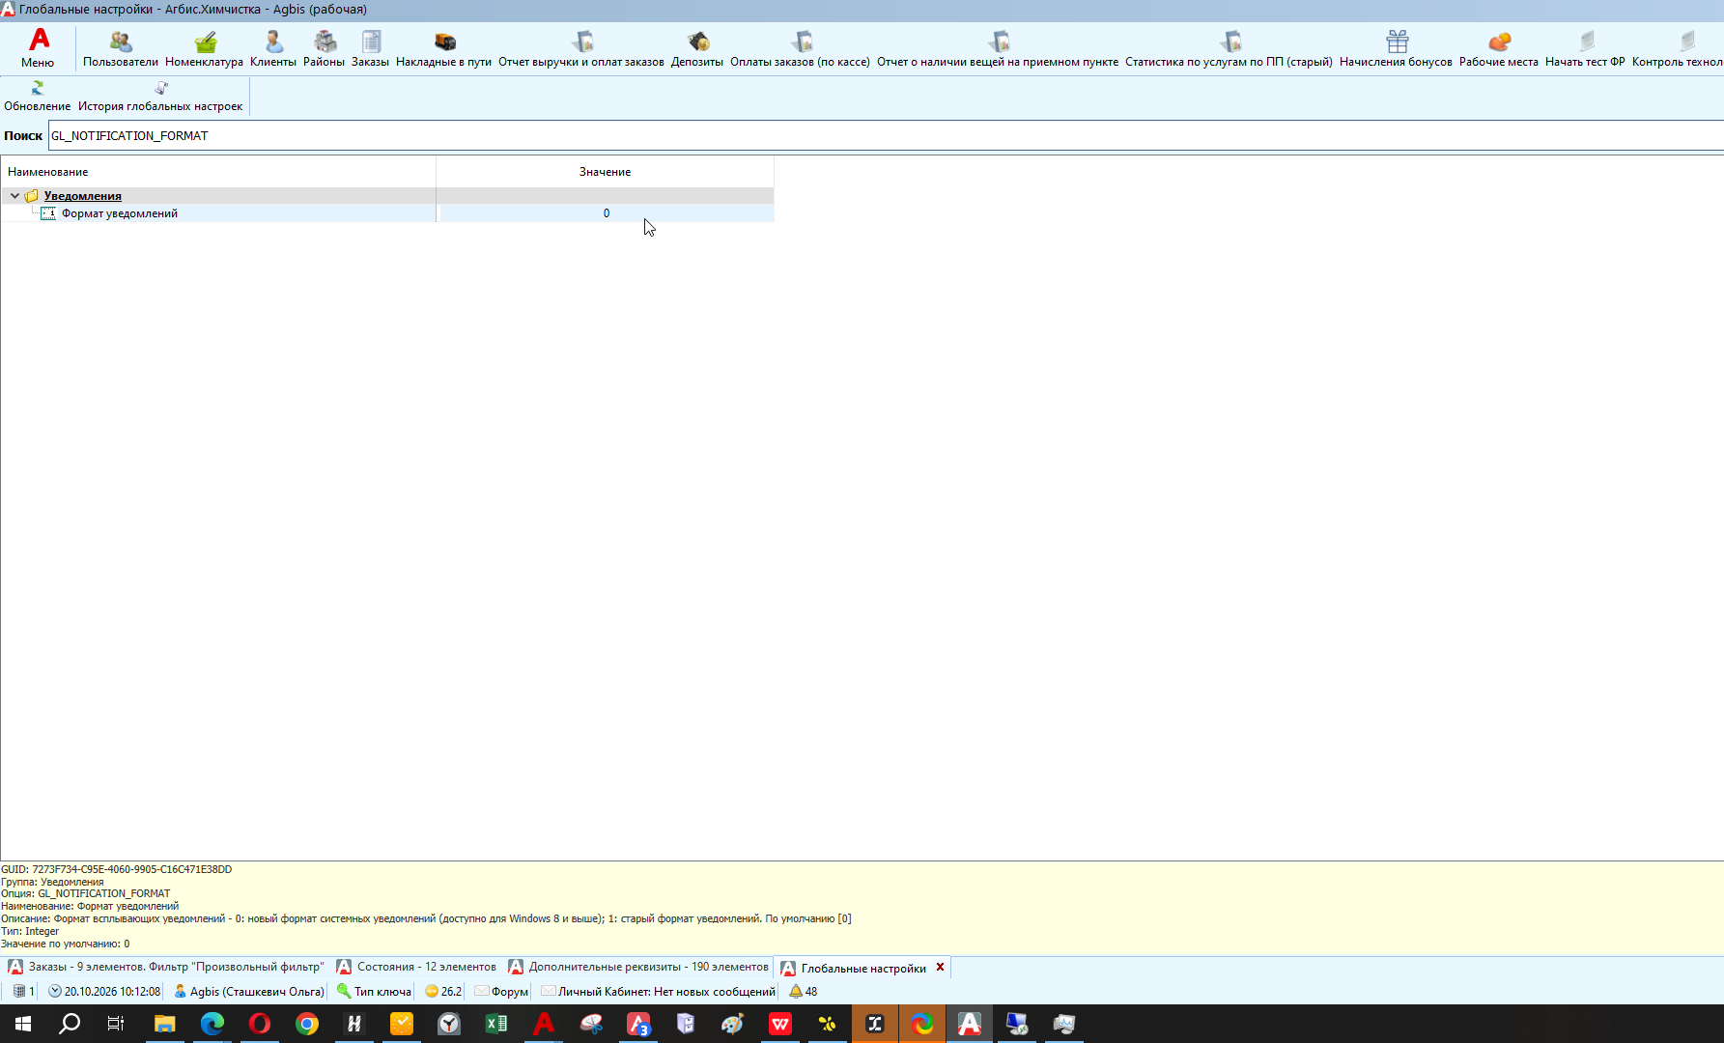Click Начать тест ФР icon
The image size is (1724, 1043).
[1585, 47]
